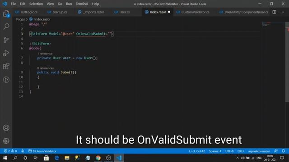
Task: Change indentation via Spaces: 4
Action: click(215, 151)
